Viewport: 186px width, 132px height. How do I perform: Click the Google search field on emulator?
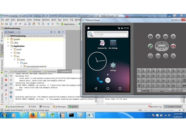coord(111,34)
